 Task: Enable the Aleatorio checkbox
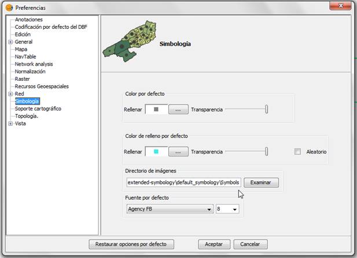[297, 152]
